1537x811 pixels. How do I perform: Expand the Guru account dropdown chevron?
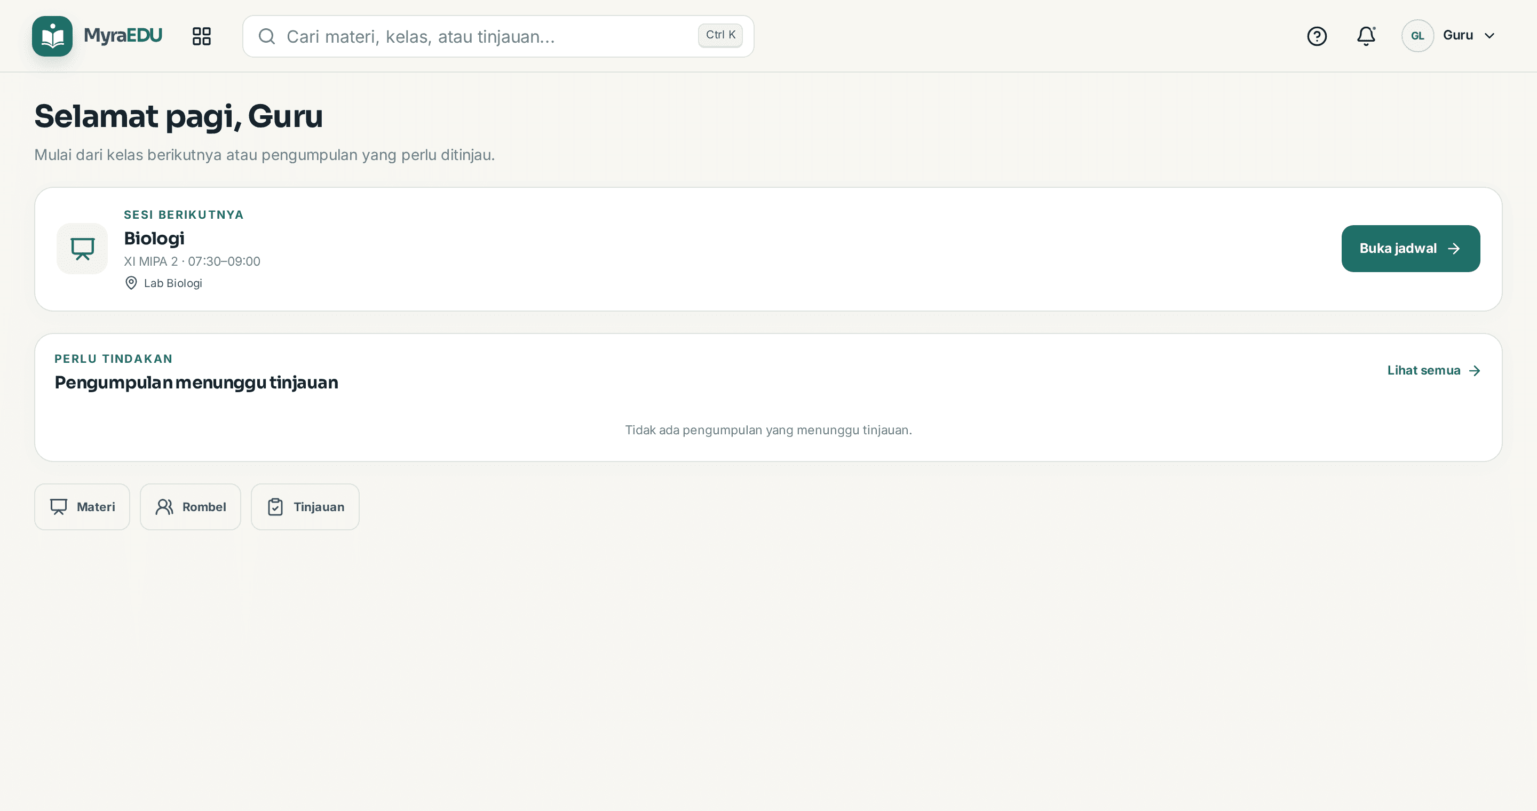1490,36
